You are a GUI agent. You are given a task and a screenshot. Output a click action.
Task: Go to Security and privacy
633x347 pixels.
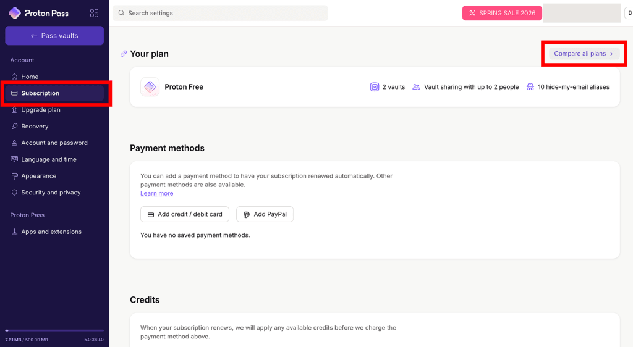point(51,193)
